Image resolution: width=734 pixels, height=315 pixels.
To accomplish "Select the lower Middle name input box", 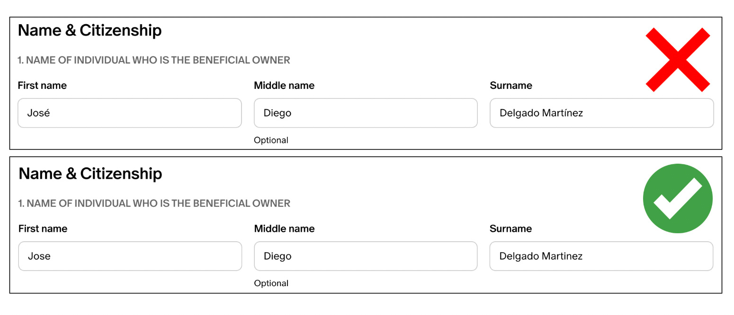I will [x=365, y=256].
